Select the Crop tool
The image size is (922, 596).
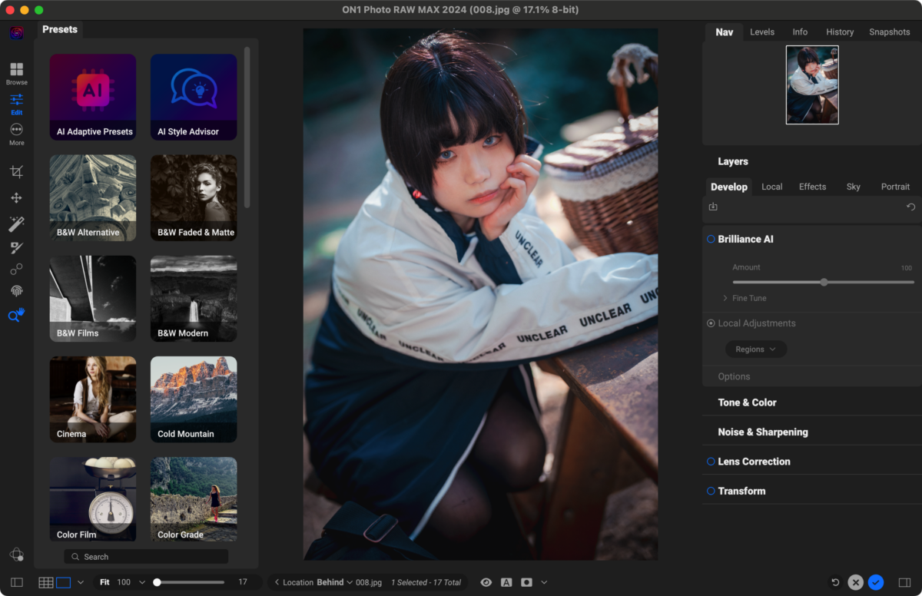pyautogui.click(x=16, y=171)
